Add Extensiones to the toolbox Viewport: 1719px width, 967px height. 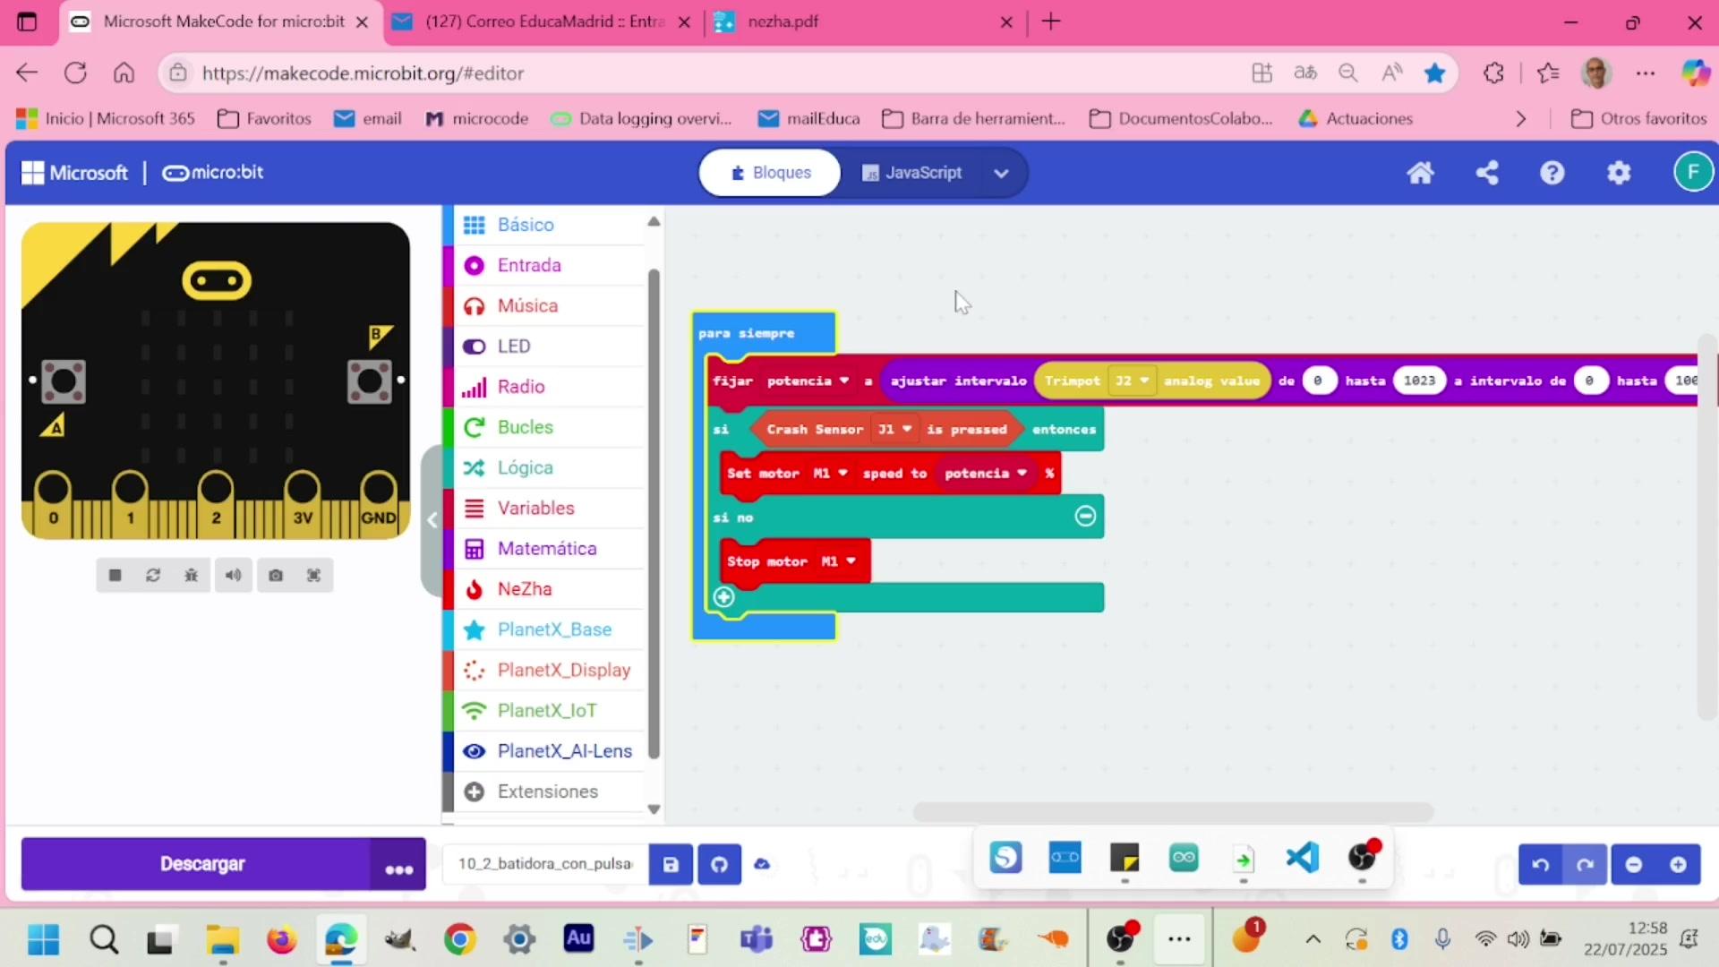(547, 792)
